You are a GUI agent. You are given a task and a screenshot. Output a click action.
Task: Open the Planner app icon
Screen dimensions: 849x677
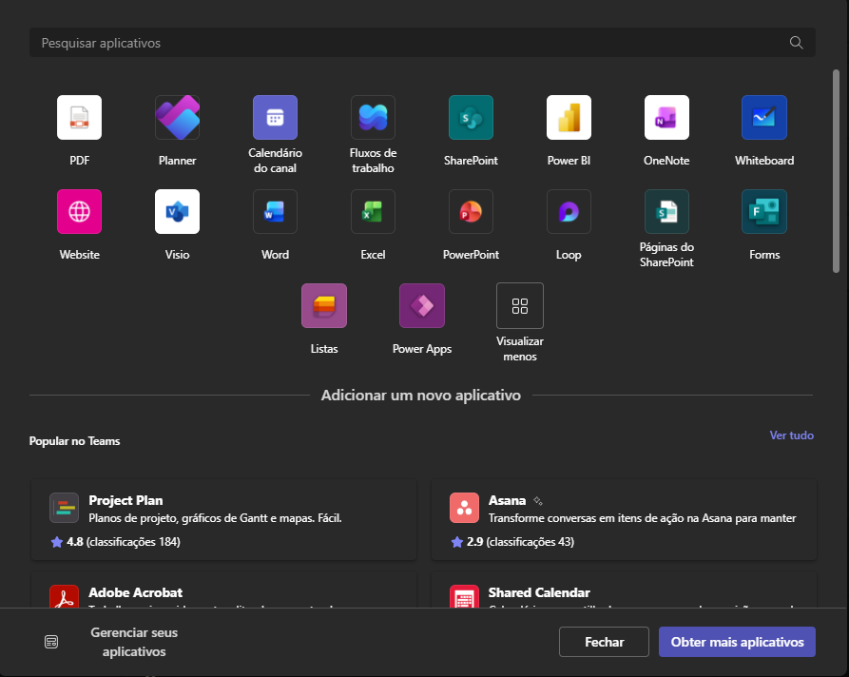(x=177, y=118)
